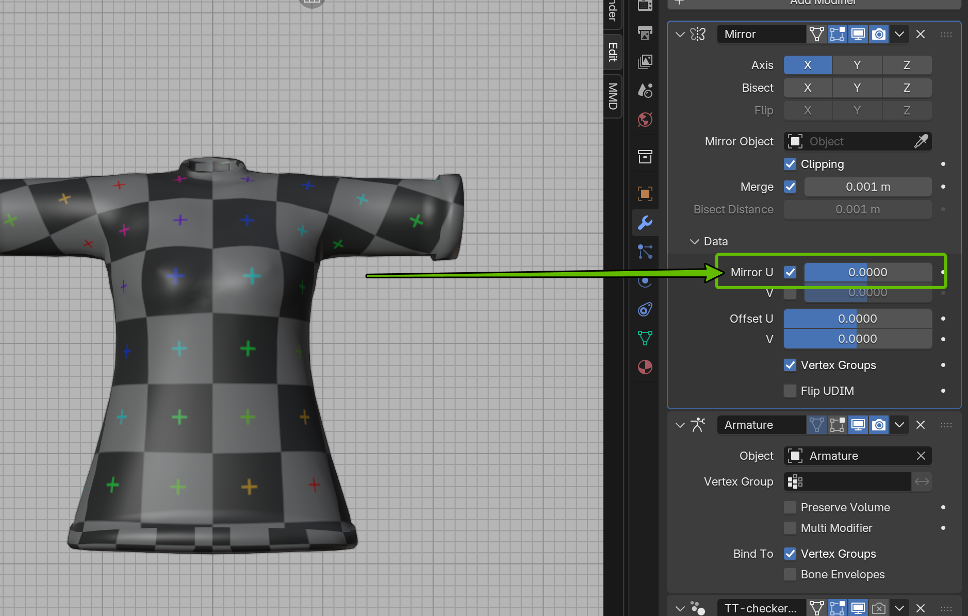Open the Object Data mesh properties tab
The image size is (968, 616).
pos(645,338)
